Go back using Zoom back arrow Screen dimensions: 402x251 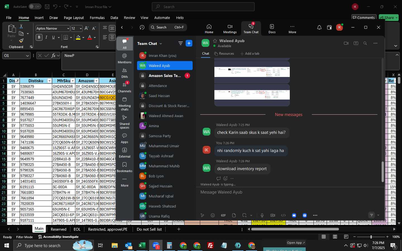(122, 27)
